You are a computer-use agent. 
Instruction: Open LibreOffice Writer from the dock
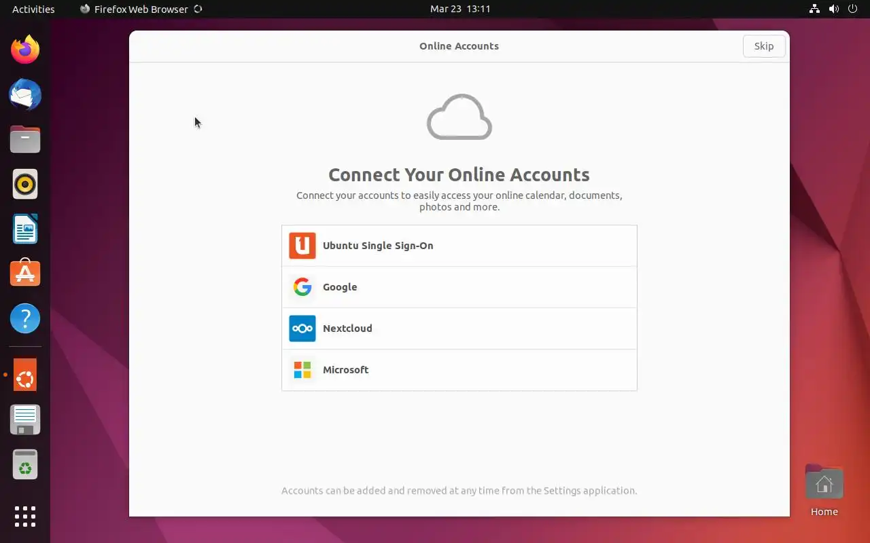pos(25,229)
